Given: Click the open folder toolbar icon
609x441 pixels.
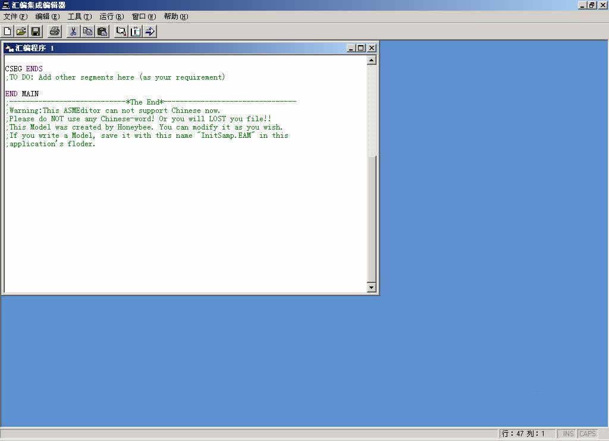Looking at the screenshot, I should point(21,31).
